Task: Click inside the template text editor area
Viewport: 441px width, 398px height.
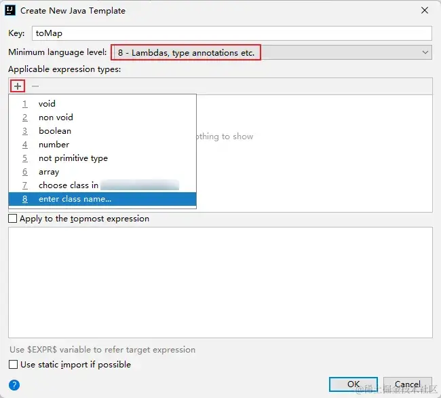Action: click(x=220, y=283)
